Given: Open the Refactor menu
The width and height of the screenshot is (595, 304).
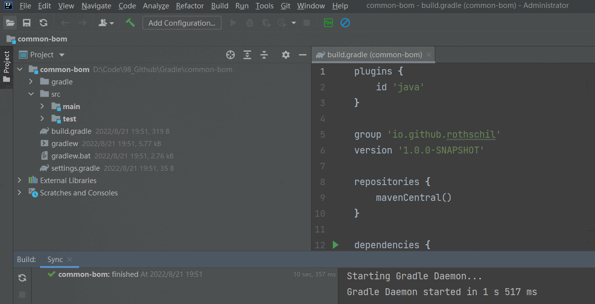Looking at the screenshot, I should [x=189, y=5].
